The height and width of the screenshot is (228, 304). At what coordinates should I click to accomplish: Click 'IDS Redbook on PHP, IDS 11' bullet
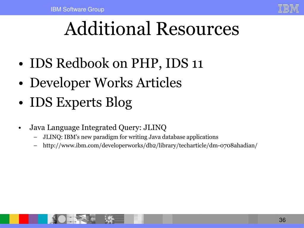116,63
